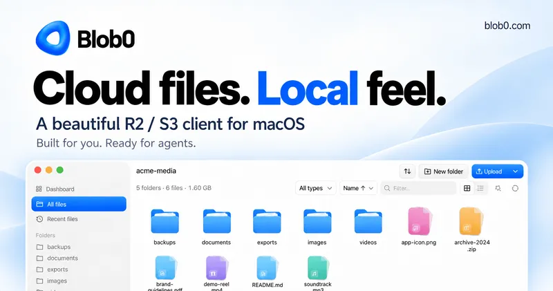553x291 pixels.
Task: Open the images folder icon in the grid
Action: (317, 221)
